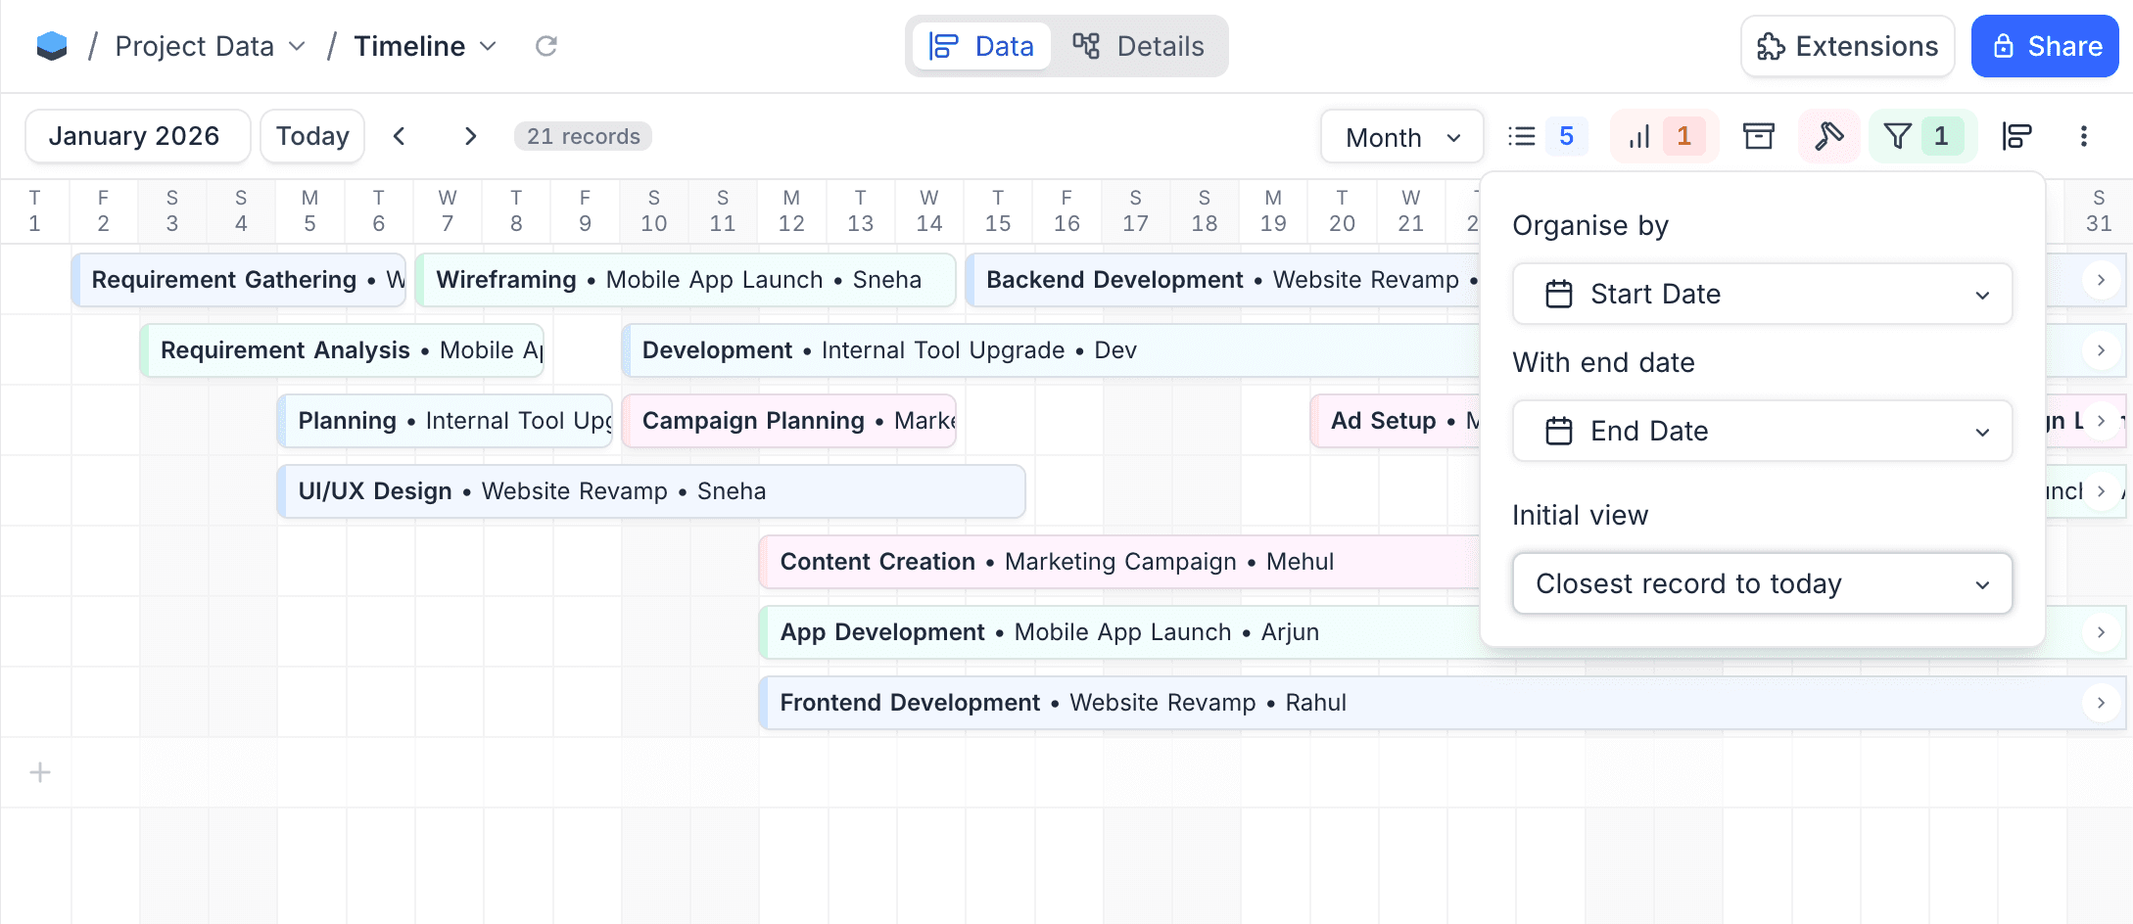Open the fields list showing 5 fields
Image resolution: width=2133 pixels, height=924 pixels.
coord(1542,136)
